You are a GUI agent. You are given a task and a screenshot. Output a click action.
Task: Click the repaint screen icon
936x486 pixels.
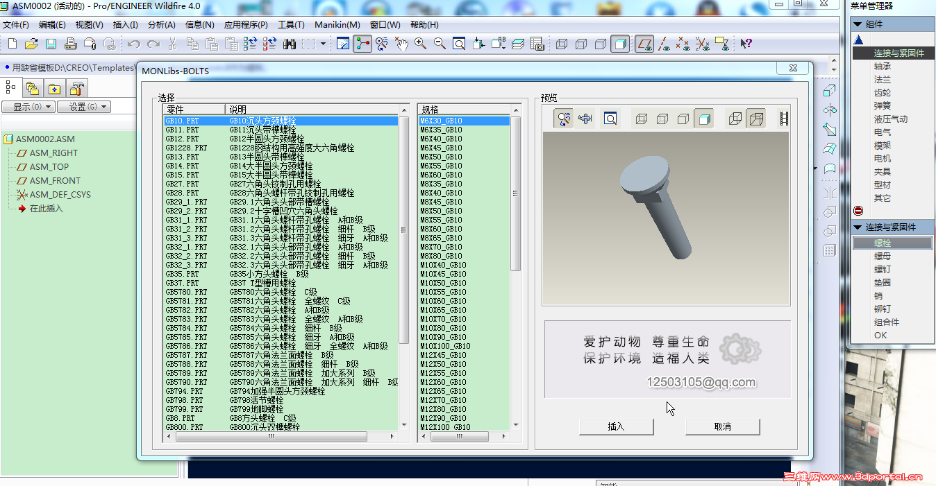pyautogui.click(x=343, y=44)
